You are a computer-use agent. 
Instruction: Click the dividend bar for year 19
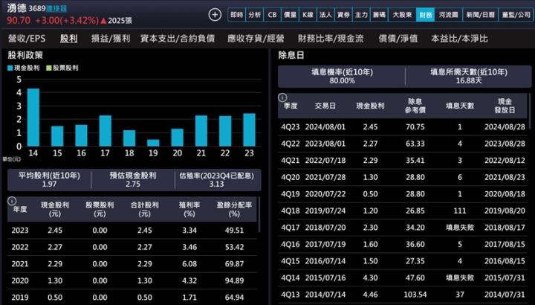coord(153,143)
